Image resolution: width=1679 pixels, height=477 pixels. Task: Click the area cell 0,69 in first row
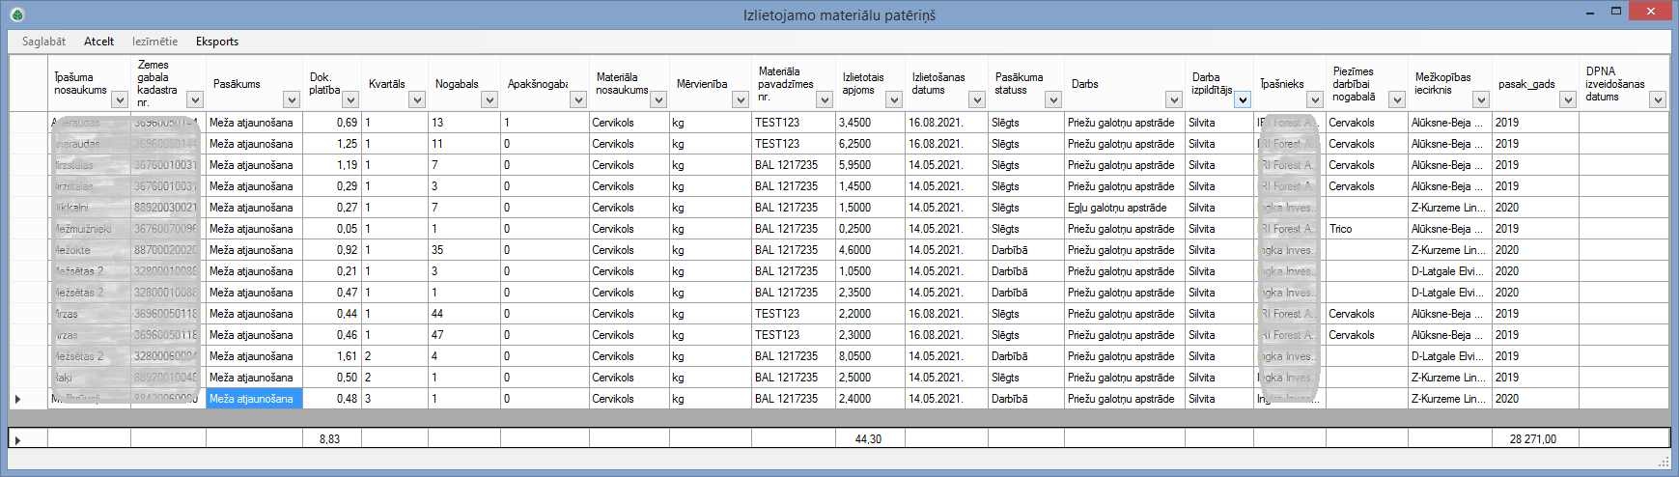coord(332,123)
